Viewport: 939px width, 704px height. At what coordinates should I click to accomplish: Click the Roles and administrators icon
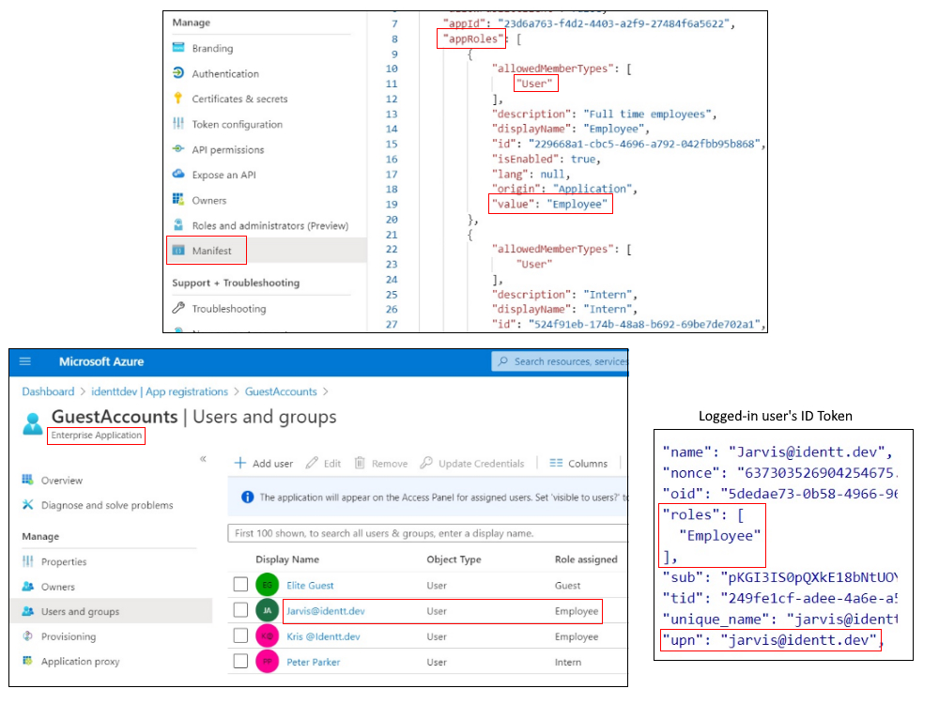tap(178, 224)
